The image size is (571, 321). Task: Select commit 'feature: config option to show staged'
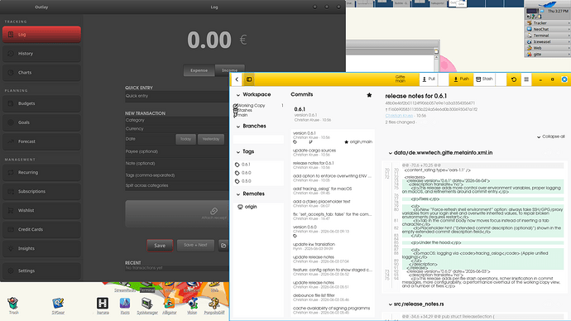[333, 272]
